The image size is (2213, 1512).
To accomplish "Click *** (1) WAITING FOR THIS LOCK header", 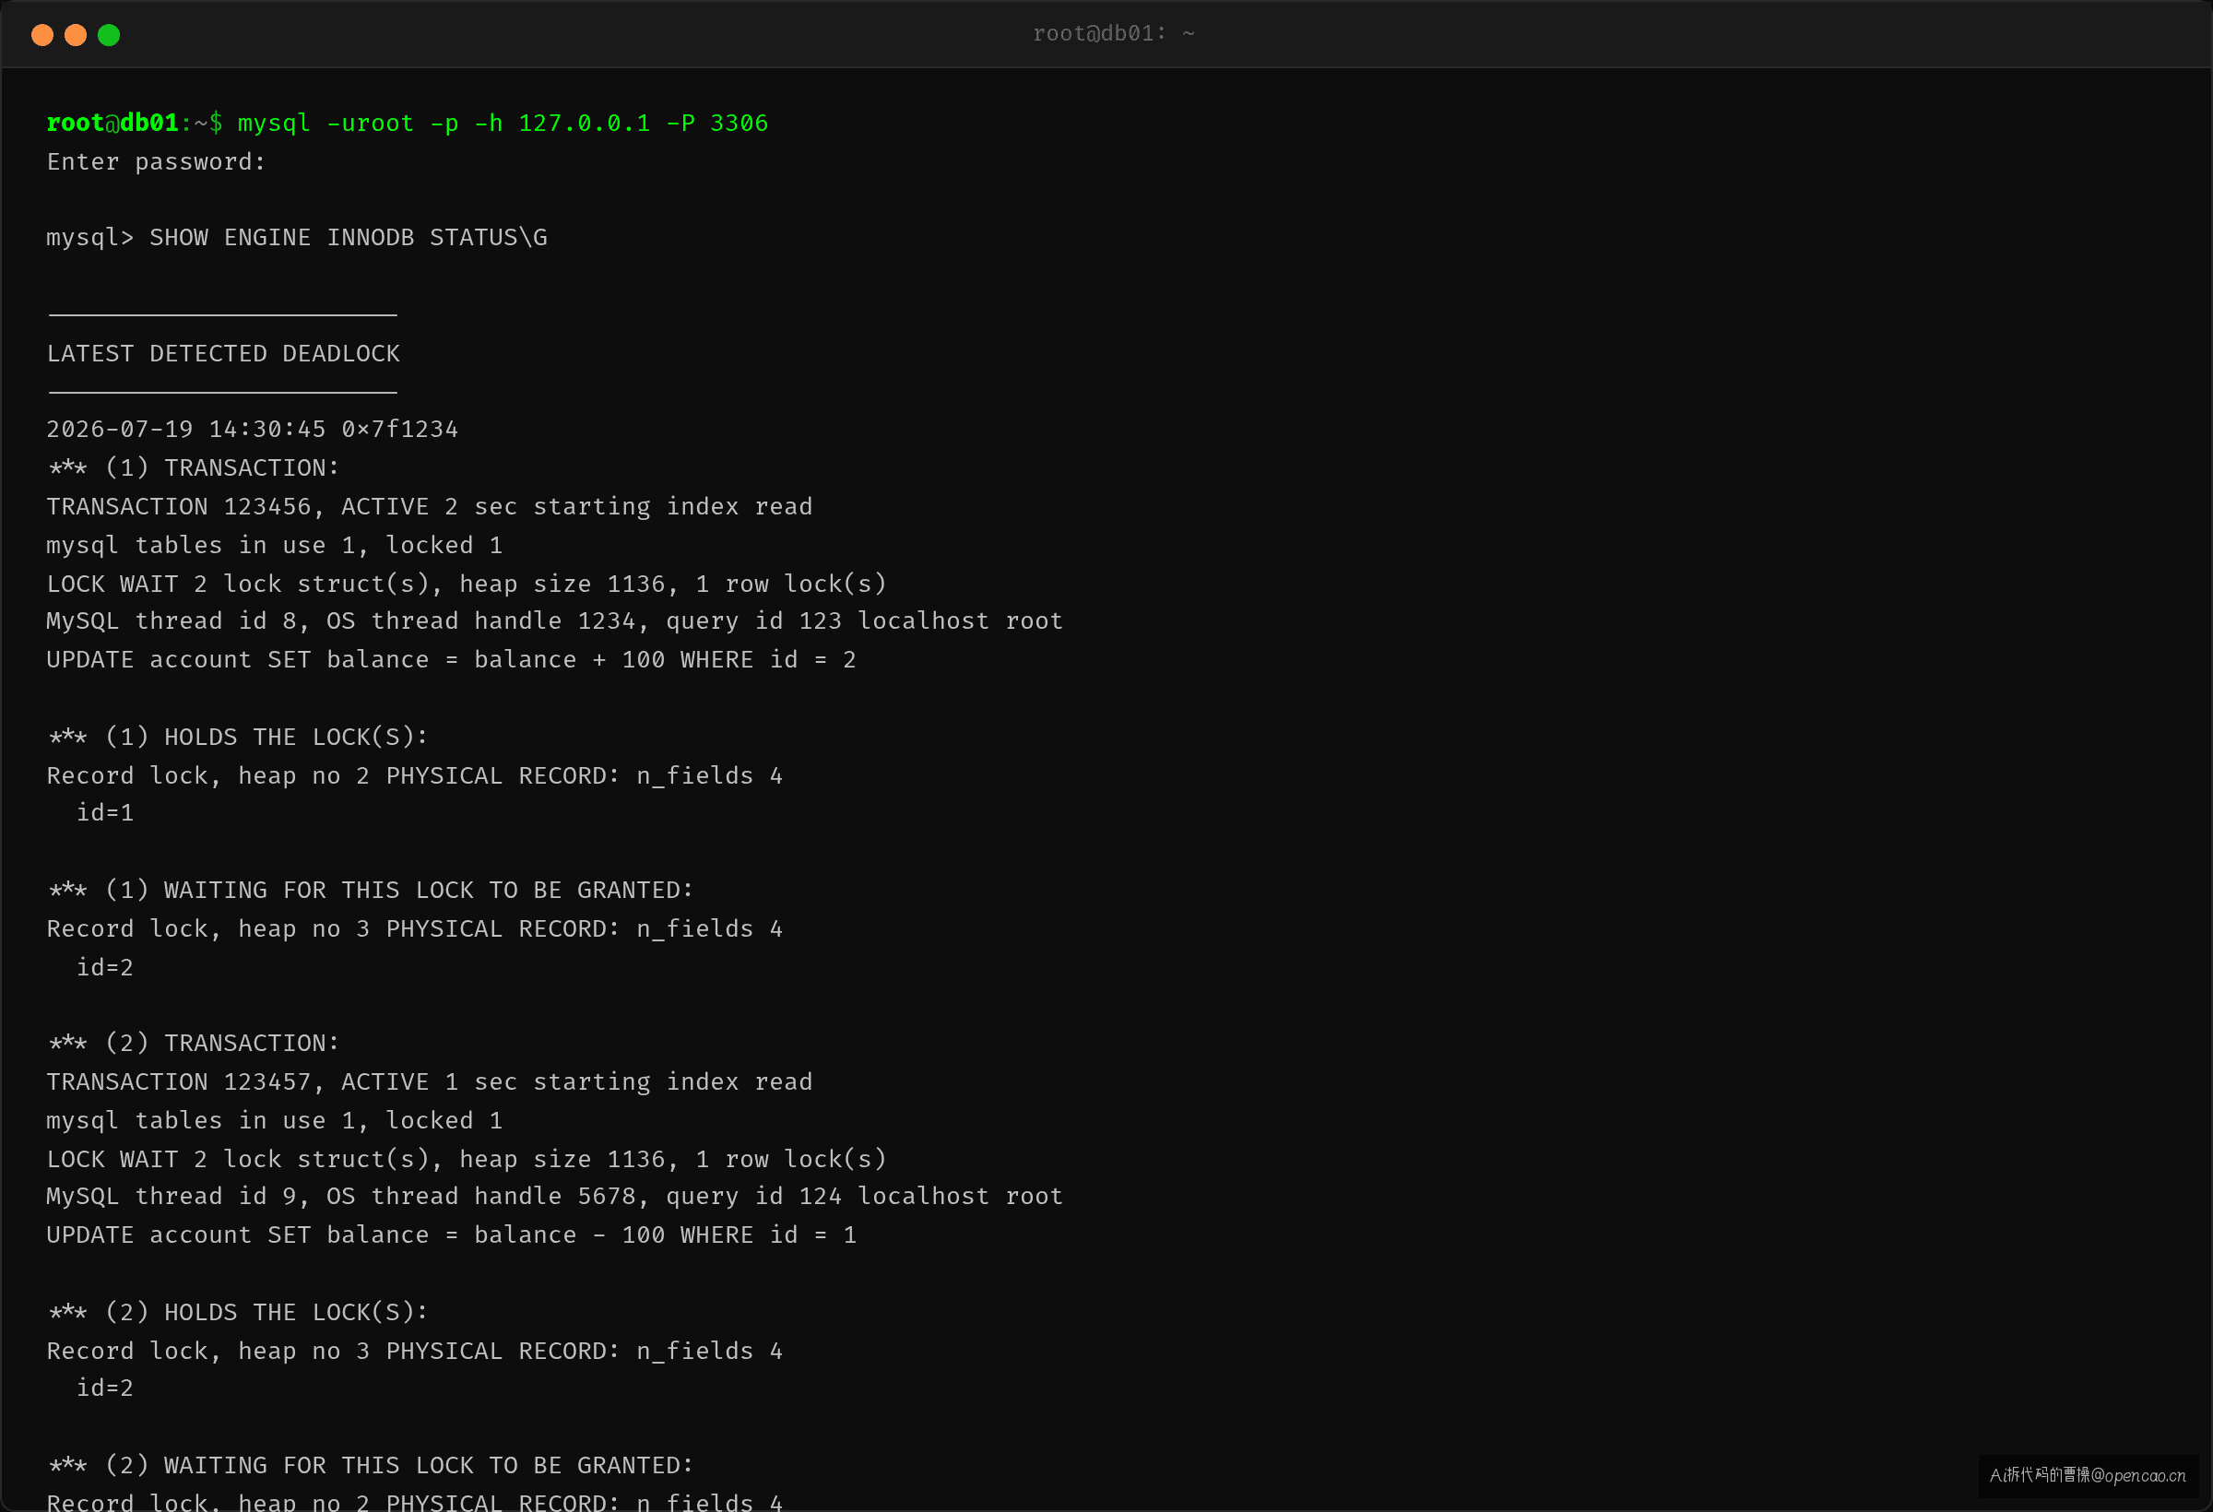I will point(371,891).
